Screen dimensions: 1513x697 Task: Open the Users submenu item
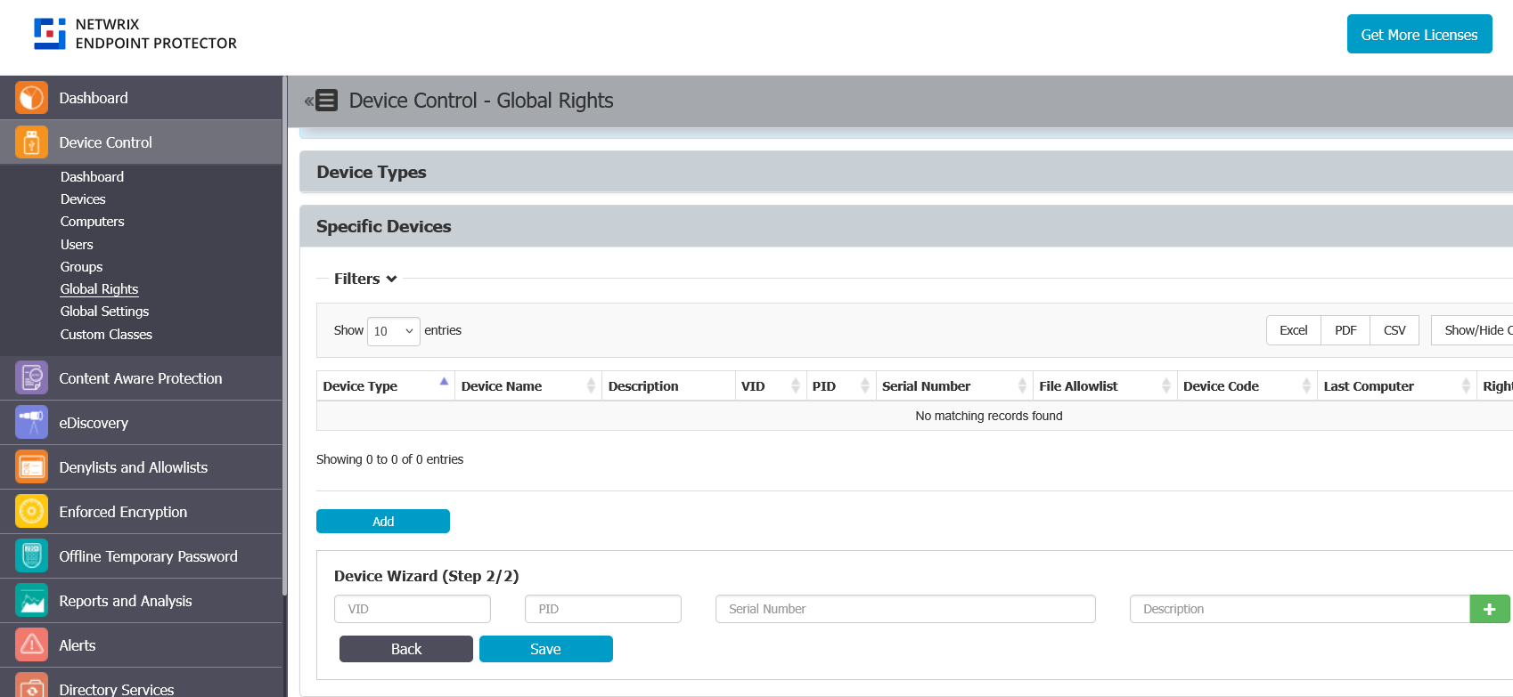point(77,245)
